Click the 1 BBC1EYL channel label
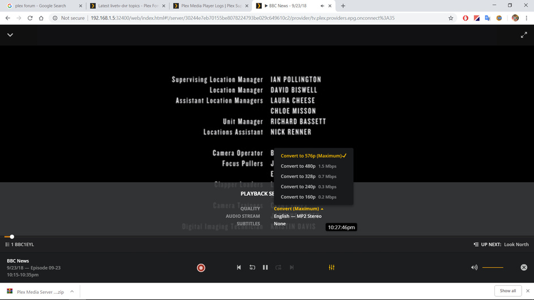534x300 pixels. pyautogui.click(x=23, y=245)
